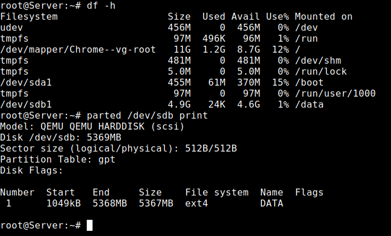
Task: Click the 'Use%' column header
Action: (x=278, y=17)
